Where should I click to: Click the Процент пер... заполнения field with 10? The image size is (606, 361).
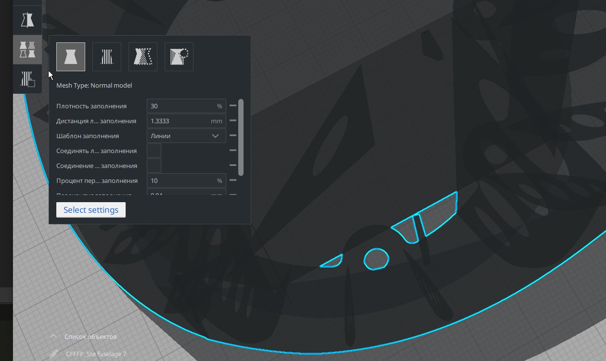tap(186, 180)
